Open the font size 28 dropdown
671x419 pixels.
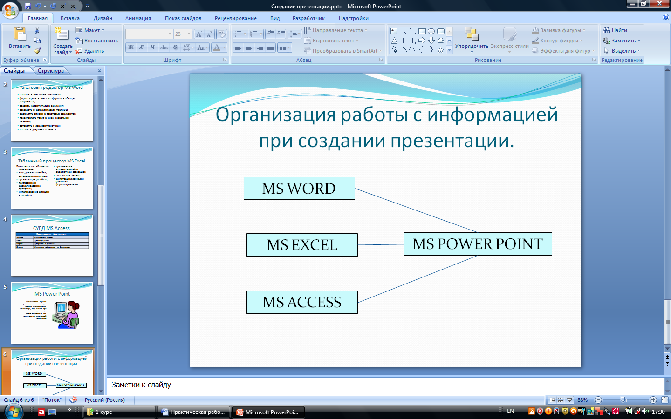[x=189, y=34]
